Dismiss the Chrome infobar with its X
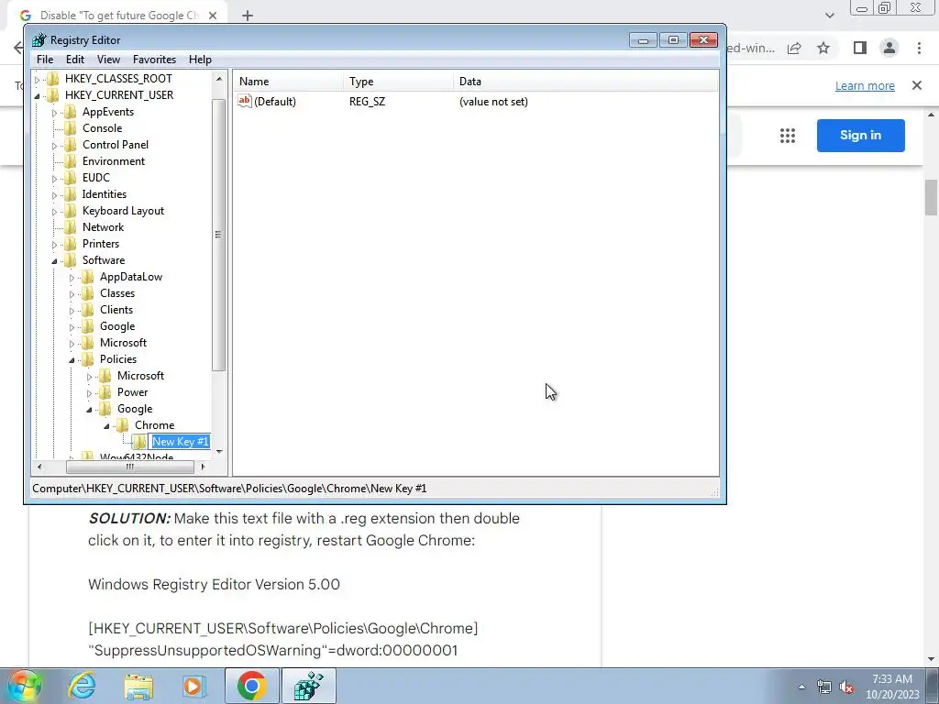The height and width of the screenshot is (704, 939). tap(917, 85)
